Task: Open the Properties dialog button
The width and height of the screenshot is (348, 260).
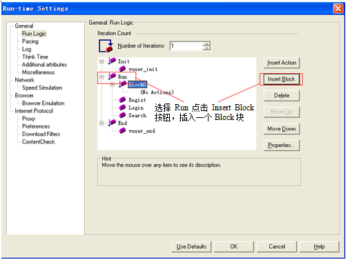Action: click(x=282, y=146)
